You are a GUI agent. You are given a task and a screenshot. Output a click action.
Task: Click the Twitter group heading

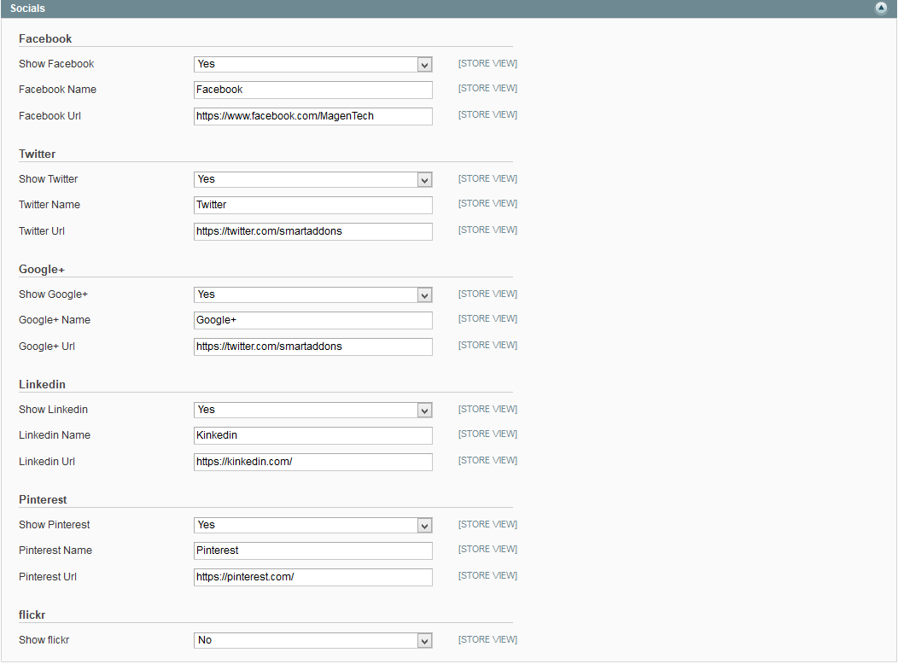point(38,154)
